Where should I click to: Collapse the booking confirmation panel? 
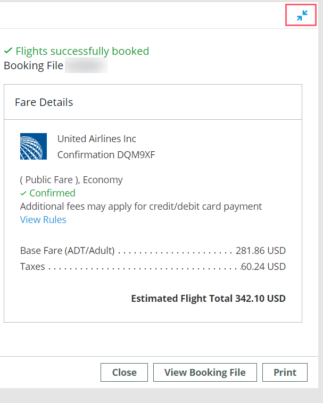click(302, 15)
